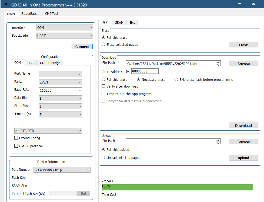Expand the Interface COM dropdown
Screen dimensions: 264x202
coord(65,27)
